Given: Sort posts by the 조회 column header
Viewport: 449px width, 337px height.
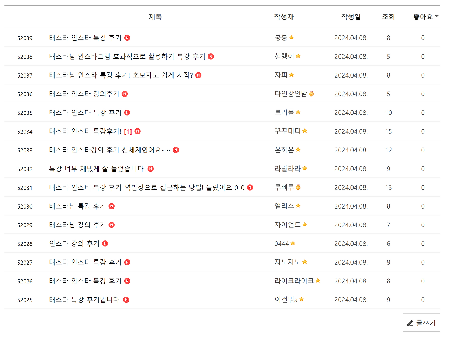Looking at the screenshot, I should pos(388,16).
